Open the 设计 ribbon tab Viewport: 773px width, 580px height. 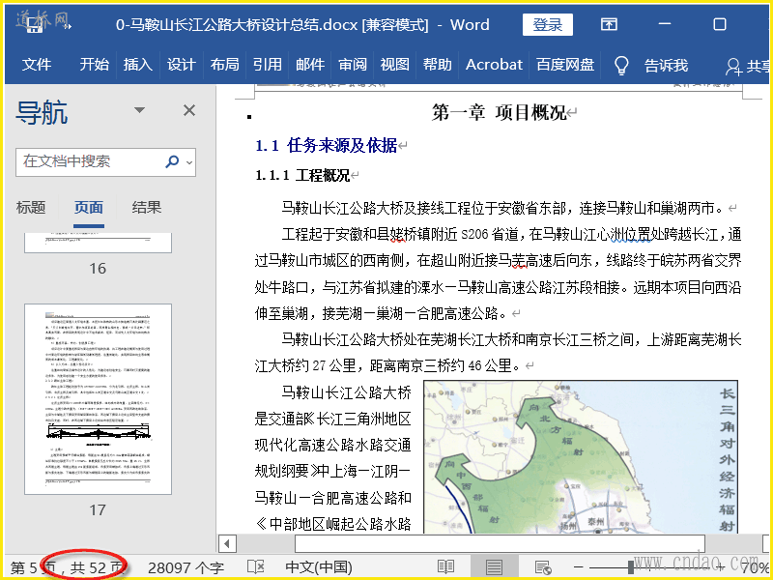click(181, 65)
